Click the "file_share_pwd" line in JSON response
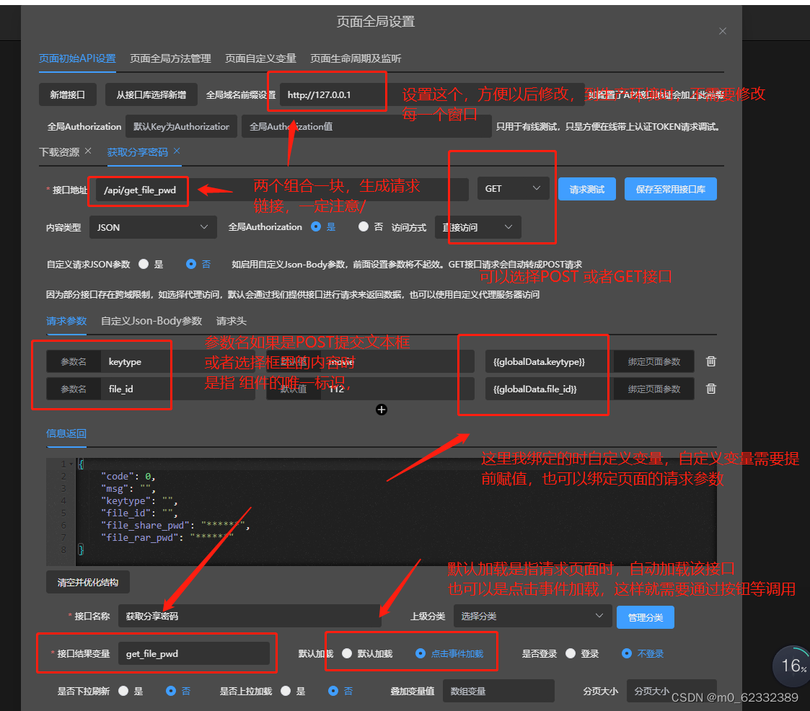810x711 pixels. [x=176, y=525]
